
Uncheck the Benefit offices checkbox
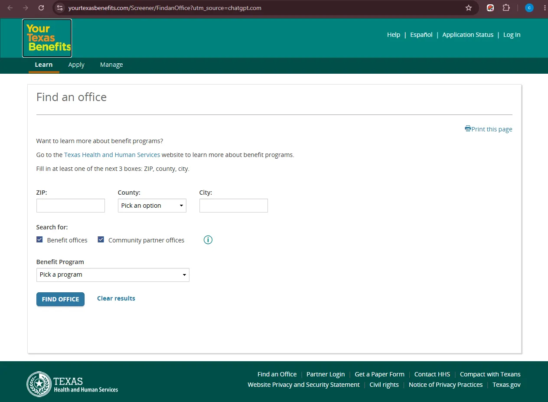point(39,239)
